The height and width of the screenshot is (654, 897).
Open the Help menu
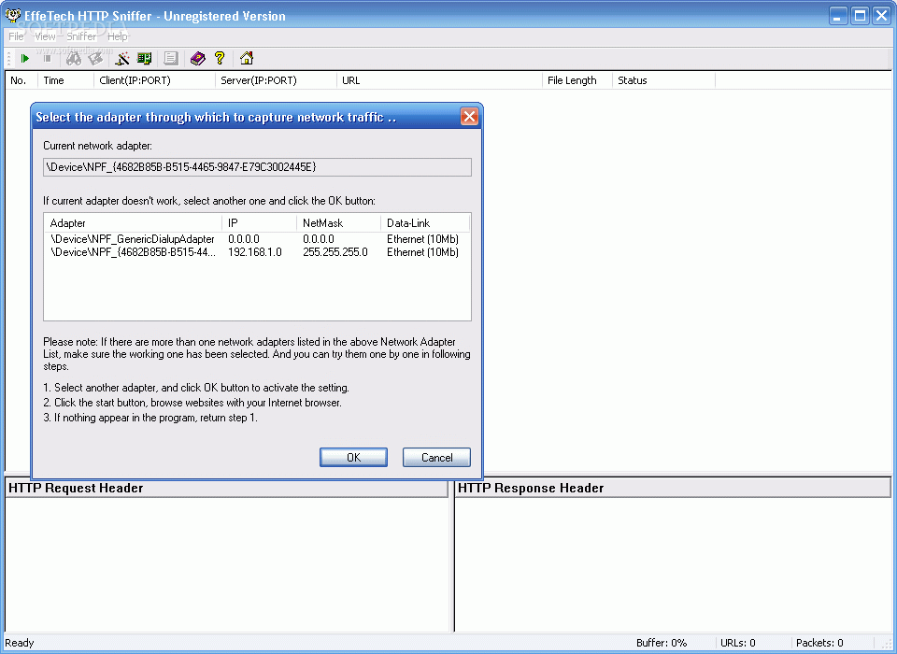click(x=118, y=36)
